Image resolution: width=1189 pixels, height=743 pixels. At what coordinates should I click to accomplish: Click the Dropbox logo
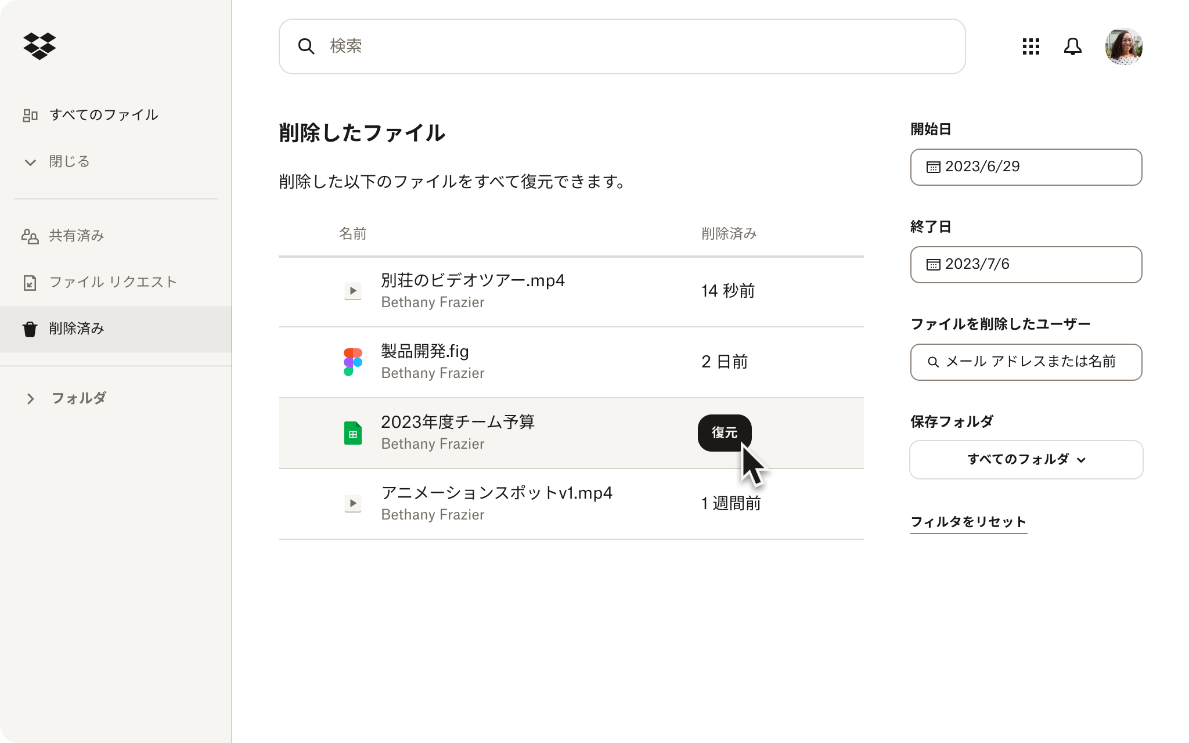pyautogui.click(x=39, y=46)
